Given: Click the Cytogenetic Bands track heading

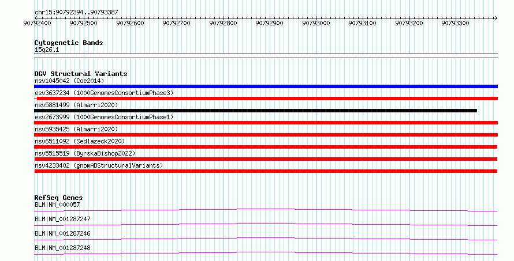Looking at the screenshot, I should coord(69,43).
